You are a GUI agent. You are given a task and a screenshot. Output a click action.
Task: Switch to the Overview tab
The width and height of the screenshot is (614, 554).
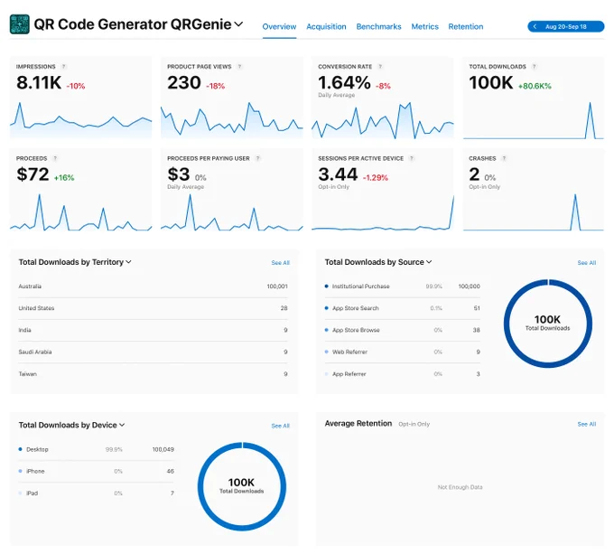click(x=279, y=26)
